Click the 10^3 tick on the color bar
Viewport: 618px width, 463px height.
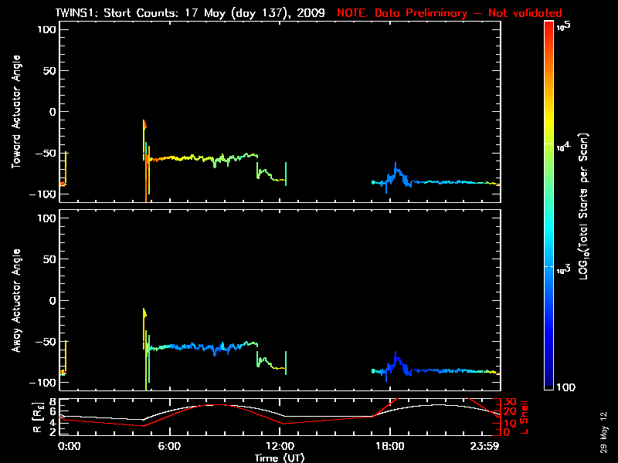563,269
